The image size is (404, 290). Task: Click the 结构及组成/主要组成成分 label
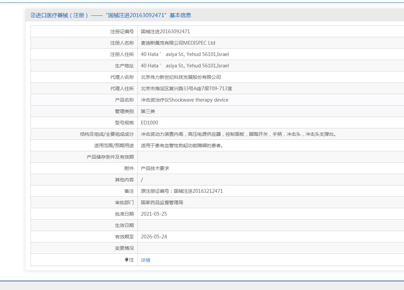(x=107, y=134)
